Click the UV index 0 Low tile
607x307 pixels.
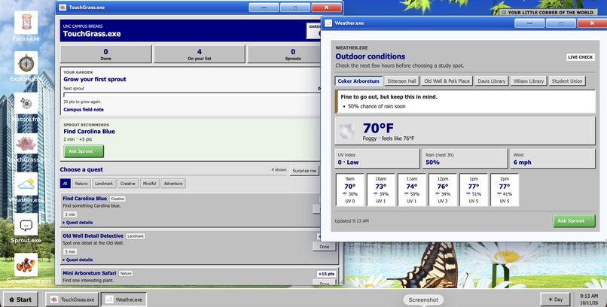coord(377,159)
